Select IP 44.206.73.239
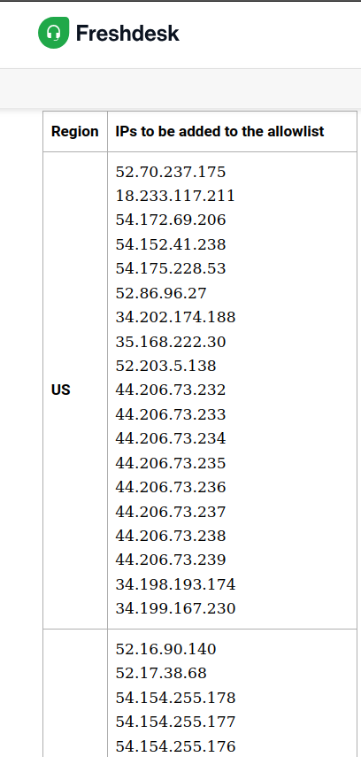Image resolution: width=361 pixels, height=757 pixels. tap(171, 560)
